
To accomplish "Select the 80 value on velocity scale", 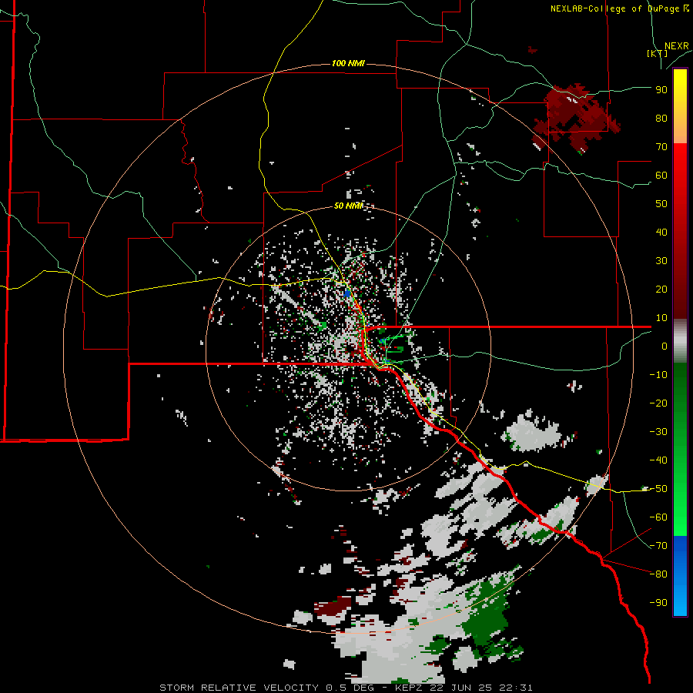I will (x=661, y=118).
